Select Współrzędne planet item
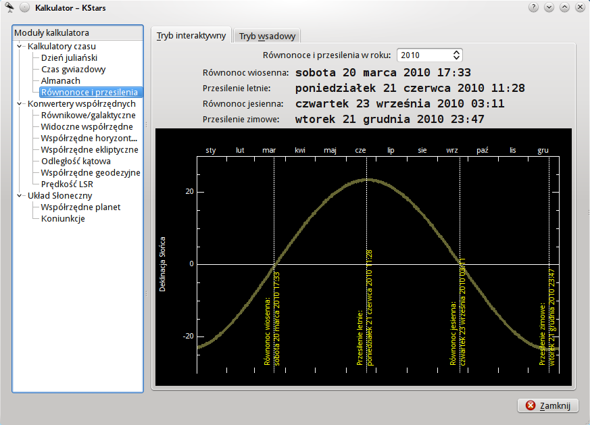This screenshot has width=590, height=425. point(80,207)
